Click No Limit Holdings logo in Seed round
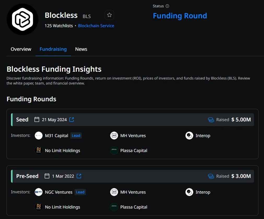The width and height of the screenshot is (264, 219). click(39, 150)
